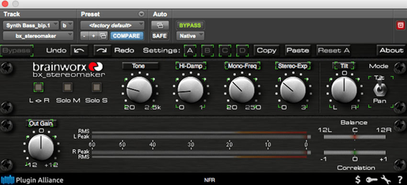Viewport: 407px width, 185px height.
Task: Click the Reset A button
Action: 333,50
